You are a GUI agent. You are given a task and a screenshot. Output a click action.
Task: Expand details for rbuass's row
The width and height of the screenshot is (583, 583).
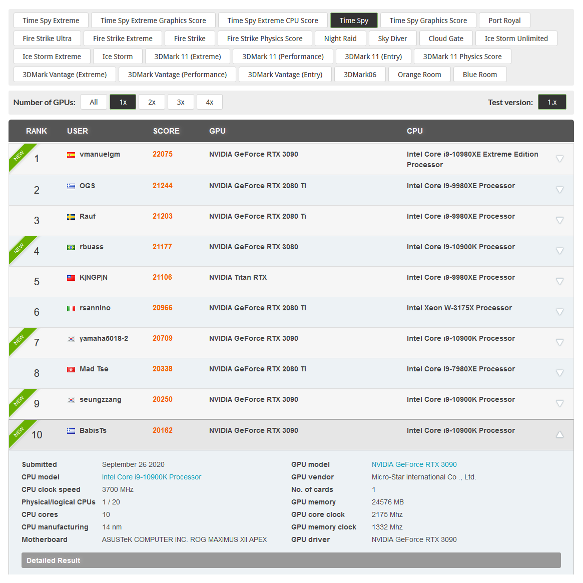tap(559, 251)
